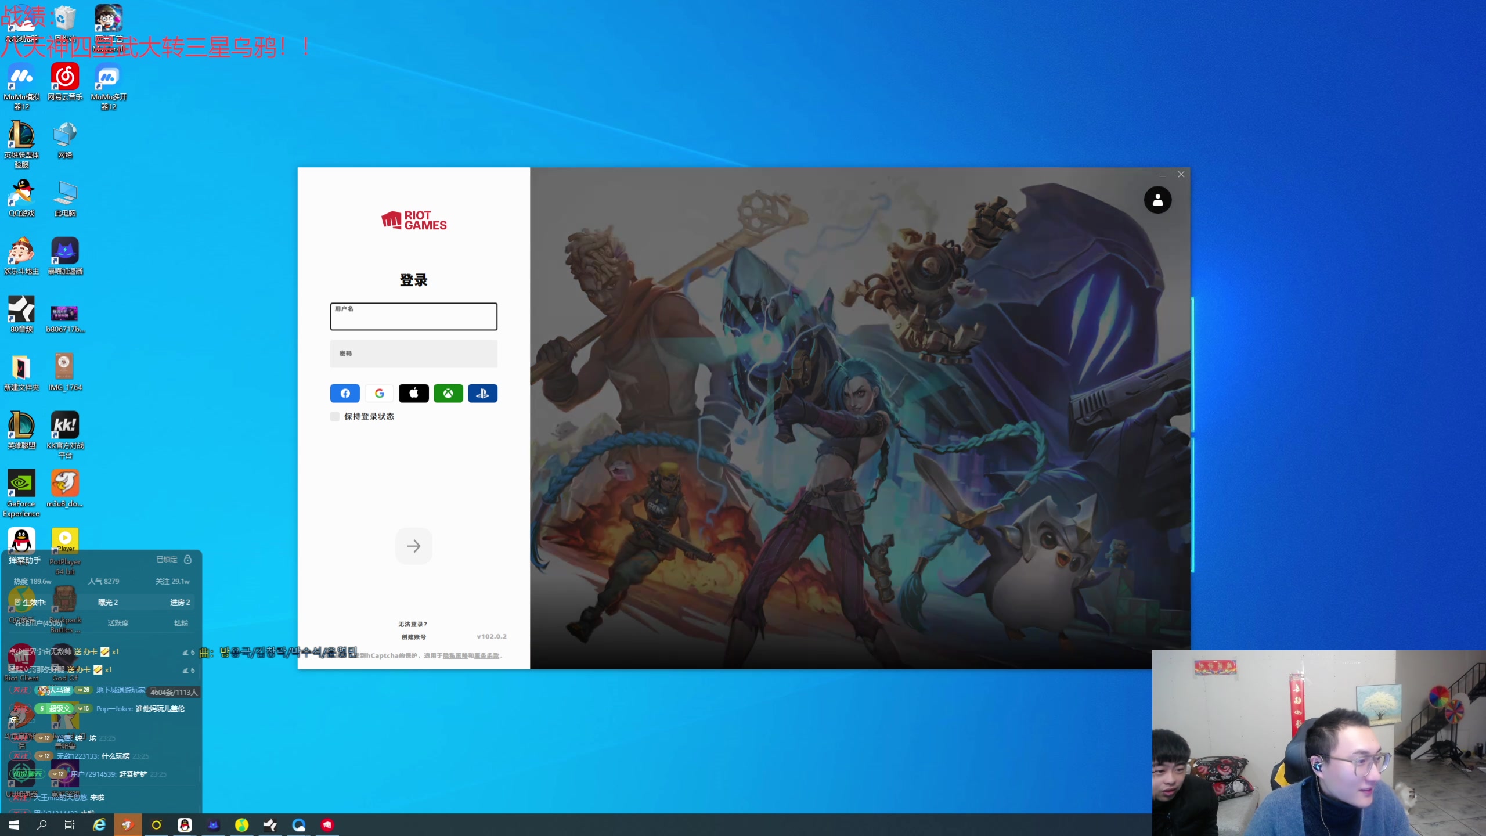Image resolution: width=1486 pixels, height=836 pixels.
Task: Open the 无法登录? help link
Action: [413, 624]
